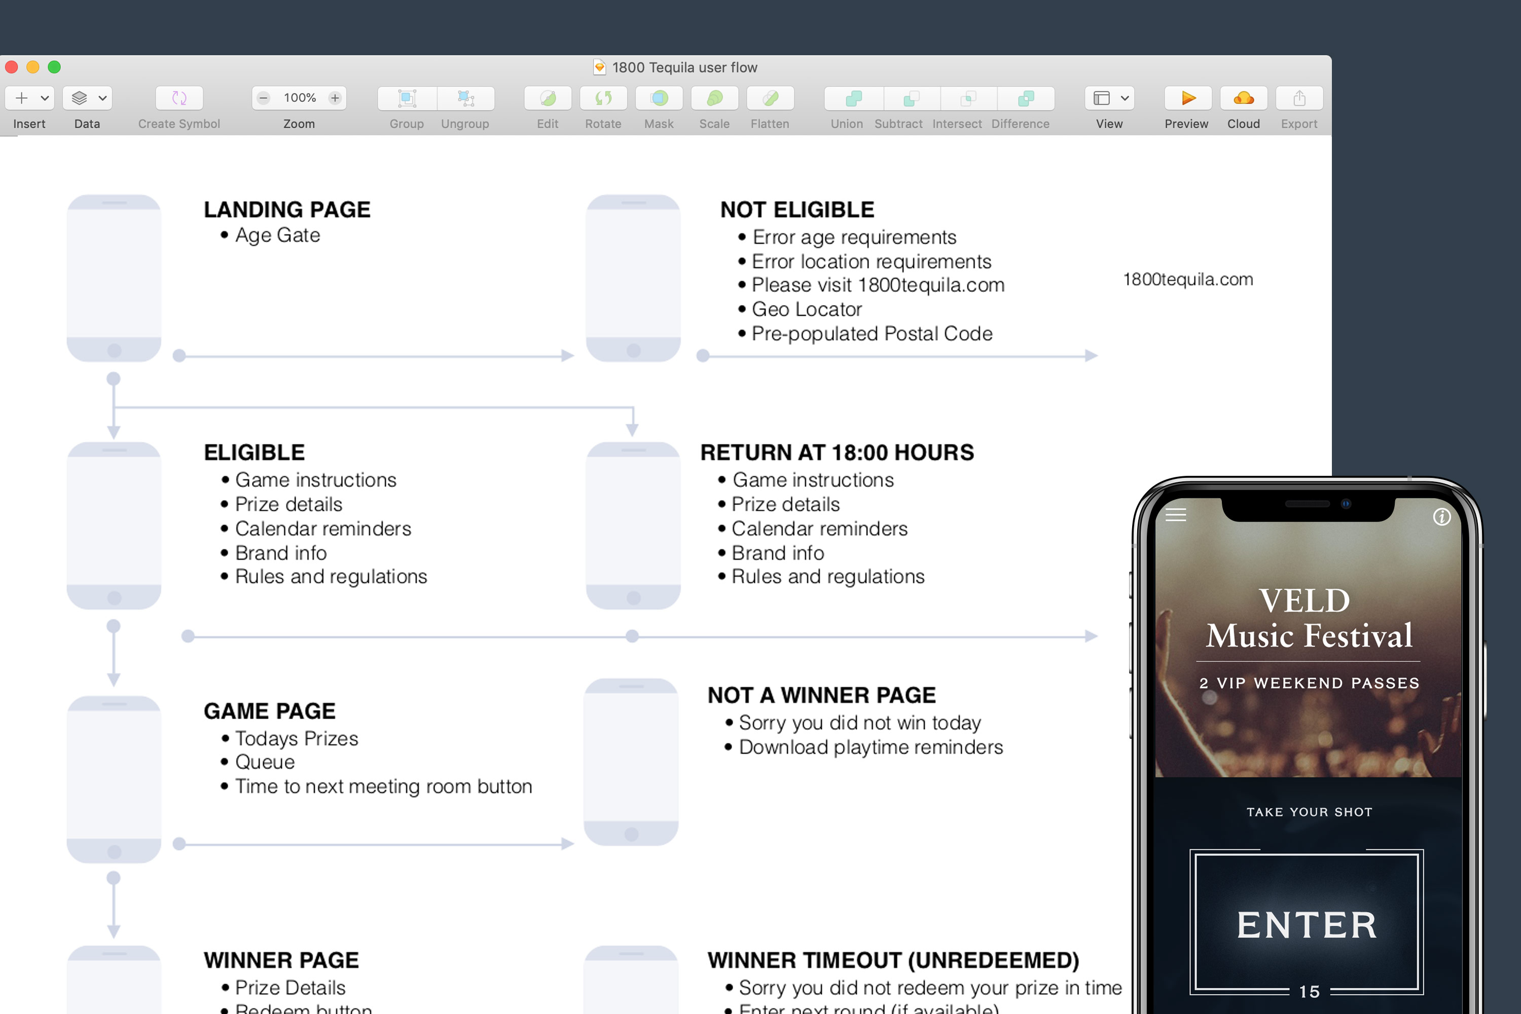The height and width of the screenshot is (1014, 1521).
Task: Select 'Please visit 1800tequila.com' bullet
Action: coord(878,285)
